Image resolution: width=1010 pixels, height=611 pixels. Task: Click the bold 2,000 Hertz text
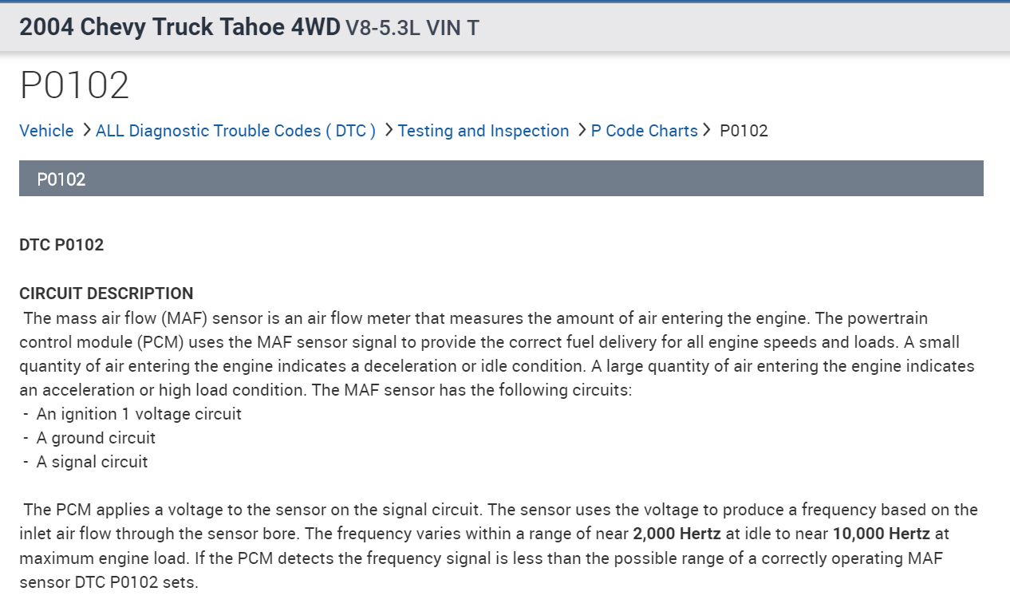point(677,534)
